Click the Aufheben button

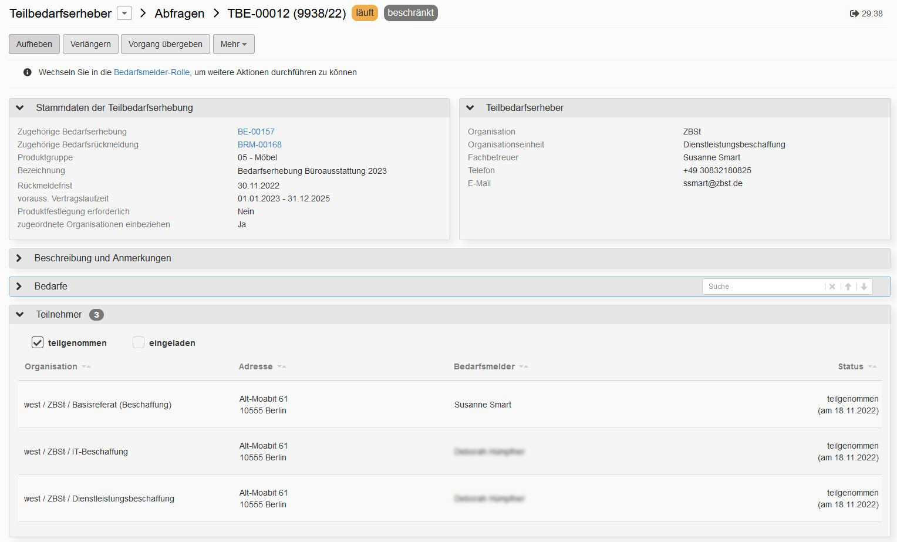pyautogui.click(x=33, y=43)
